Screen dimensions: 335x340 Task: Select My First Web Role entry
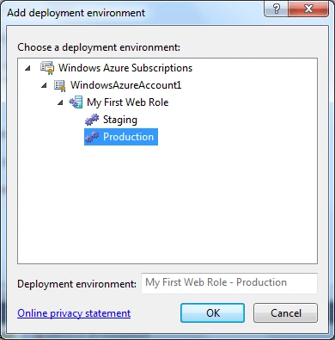point(128,102)
